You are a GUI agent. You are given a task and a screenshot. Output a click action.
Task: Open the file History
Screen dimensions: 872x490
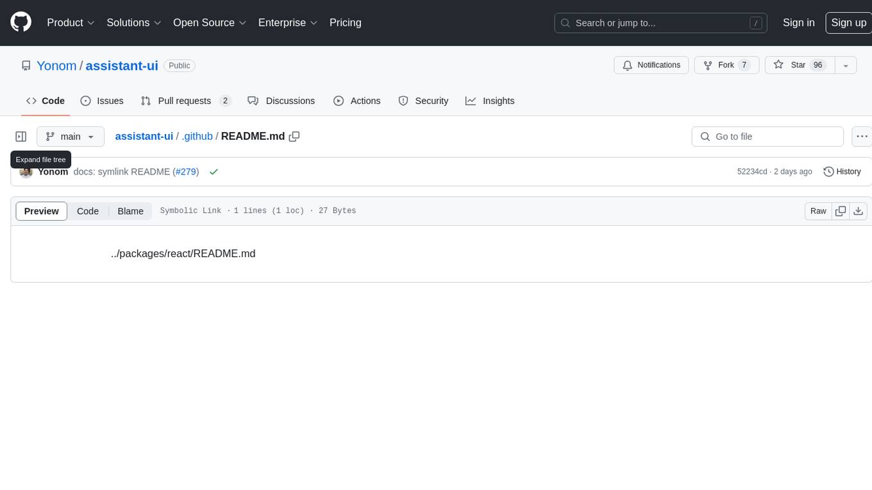842,172
